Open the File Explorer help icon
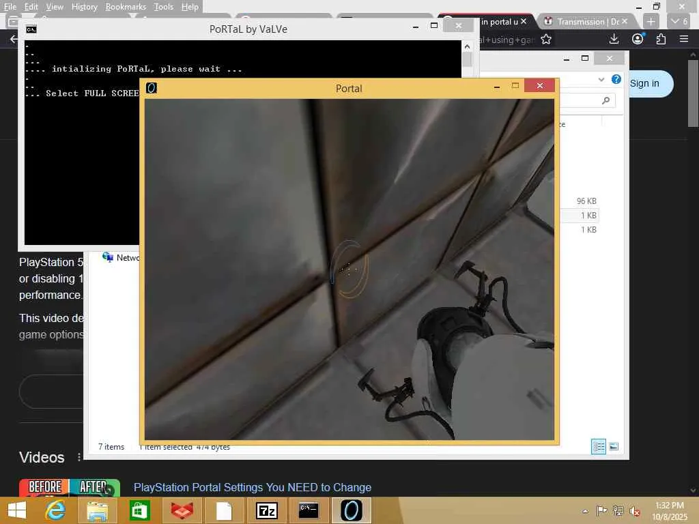This screenshot has width=699, height=524. point(616,79)
